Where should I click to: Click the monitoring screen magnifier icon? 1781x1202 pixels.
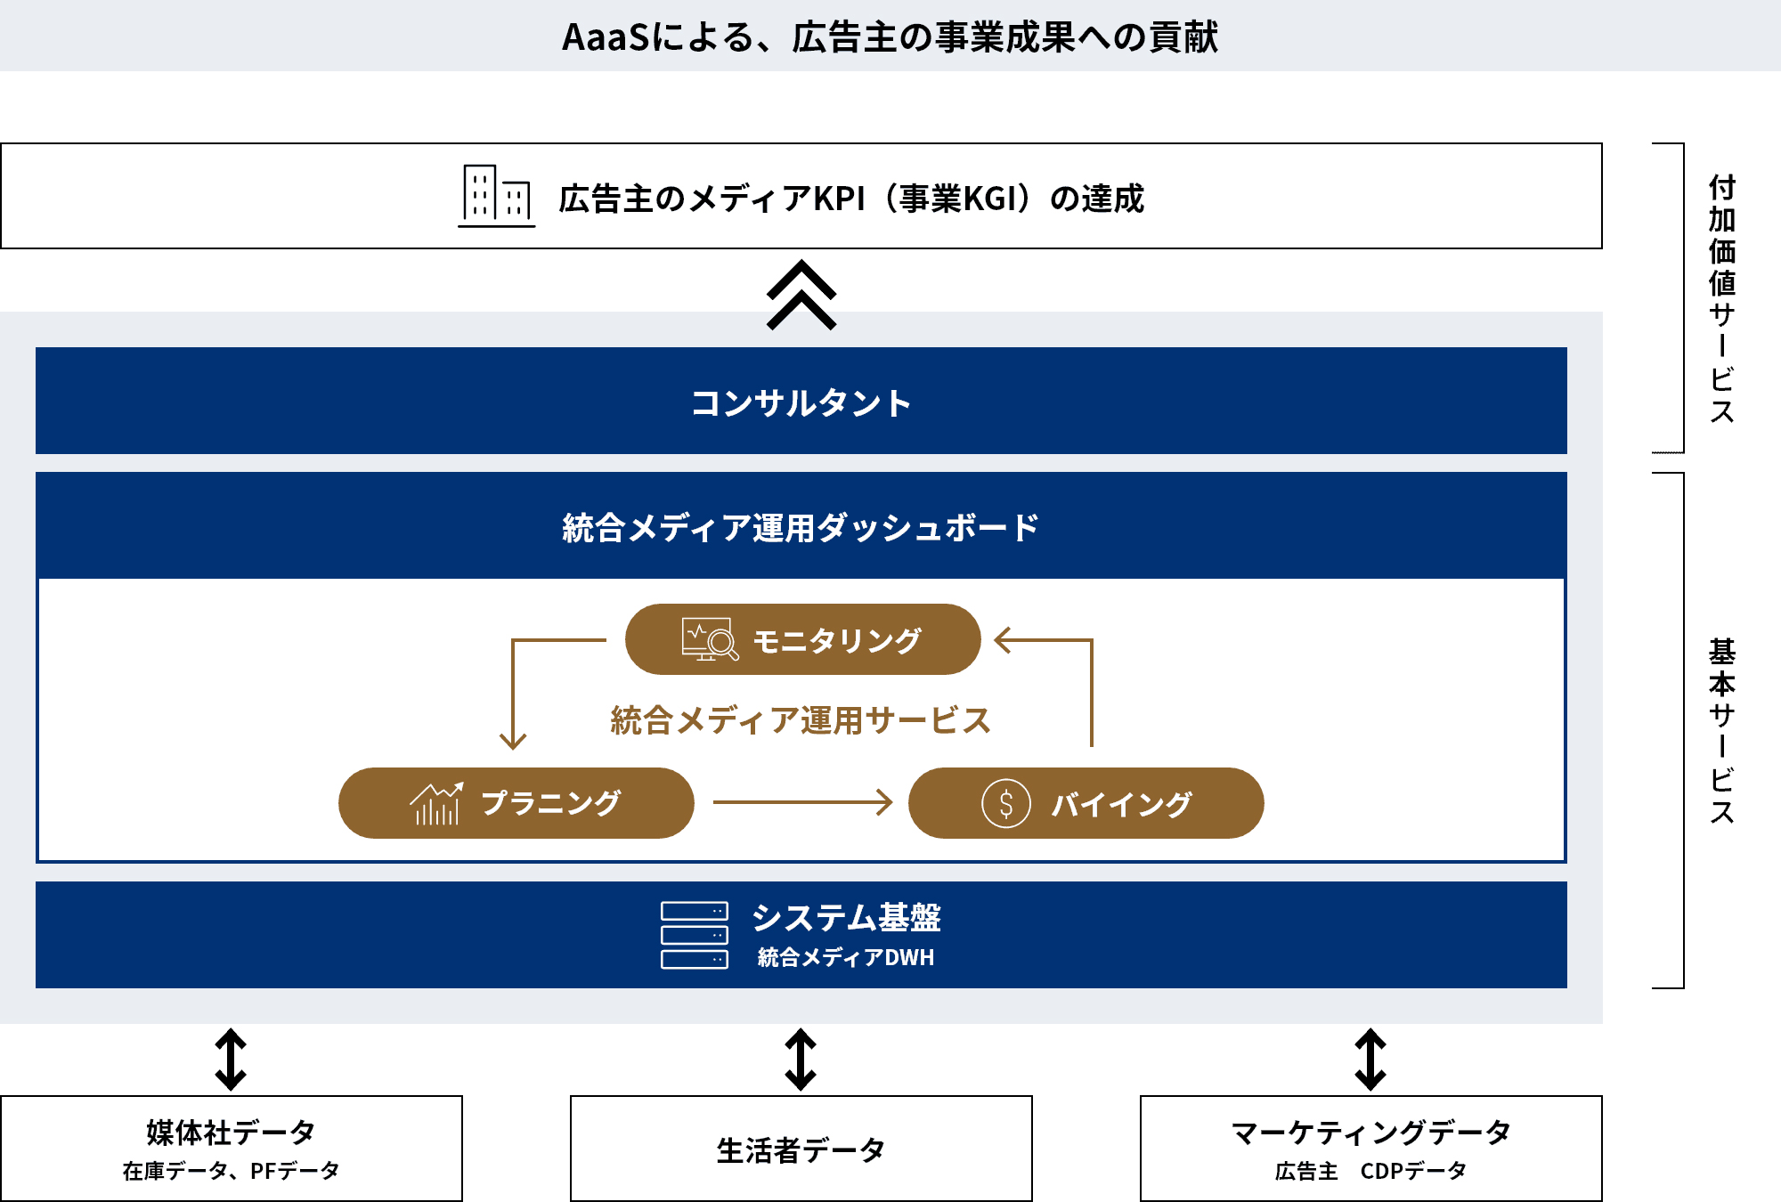(x=710, y=639)
